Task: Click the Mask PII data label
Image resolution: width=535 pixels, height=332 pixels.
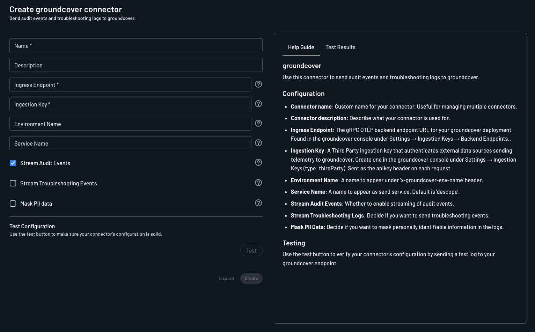Action: pos(36,204)
